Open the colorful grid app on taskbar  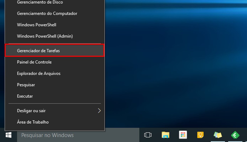183,135
